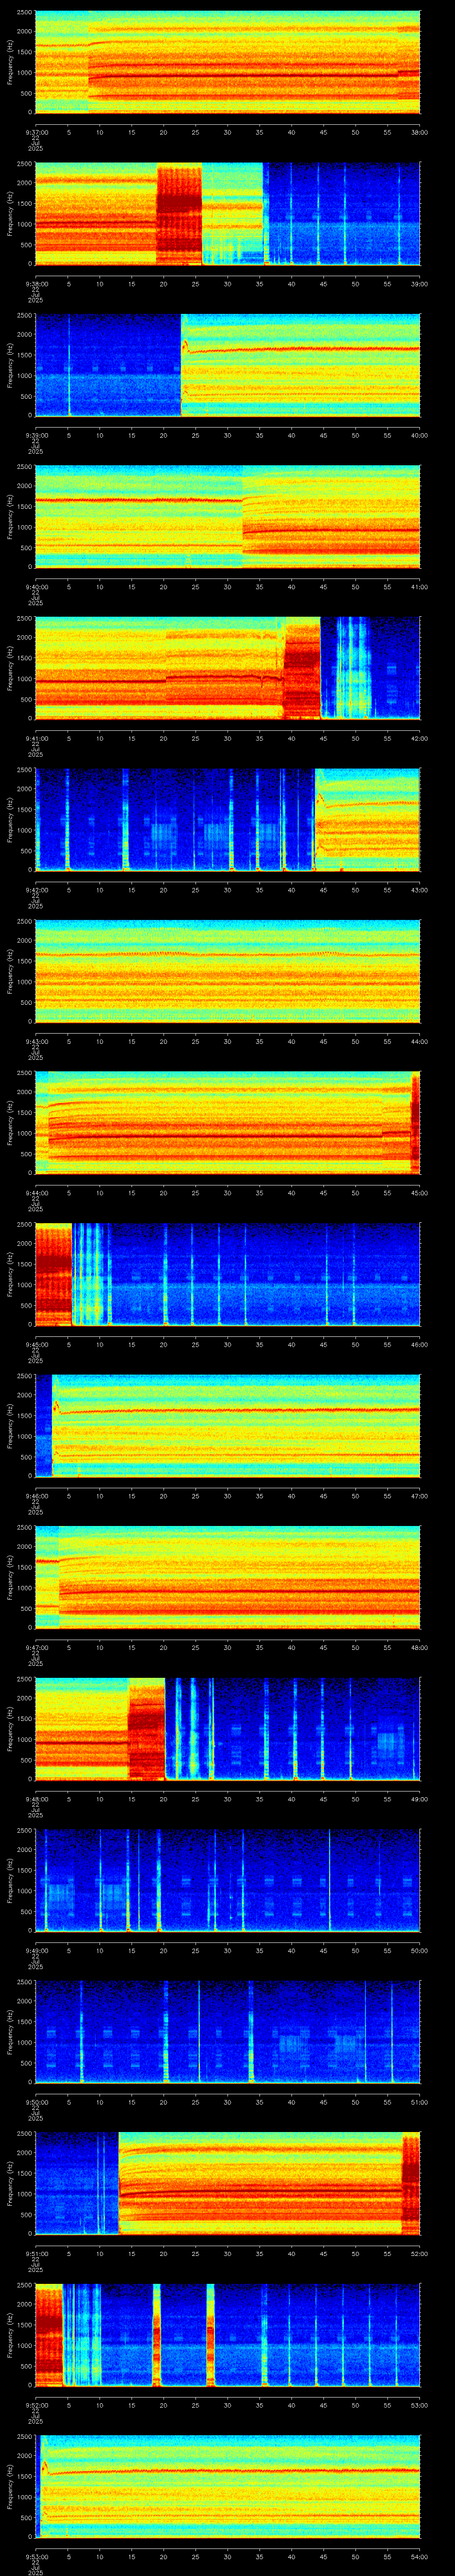Viewport: 455px width, 2576px height.
Task: Click the 9:39:00 start time label
Action: click(36, 435)
